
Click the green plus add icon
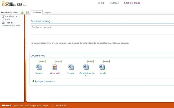[33, 81]
